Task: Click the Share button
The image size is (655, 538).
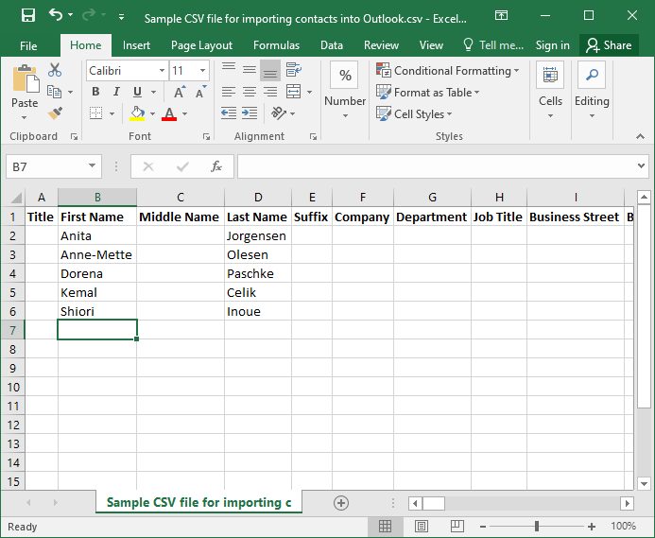Action: coord(609,45)
